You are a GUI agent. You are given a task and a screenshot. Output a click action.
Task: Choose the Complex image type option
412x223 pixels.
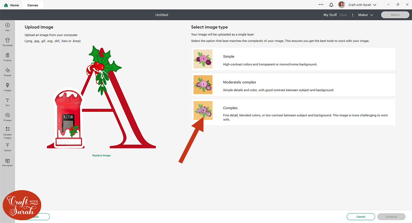tap(293, 112)
